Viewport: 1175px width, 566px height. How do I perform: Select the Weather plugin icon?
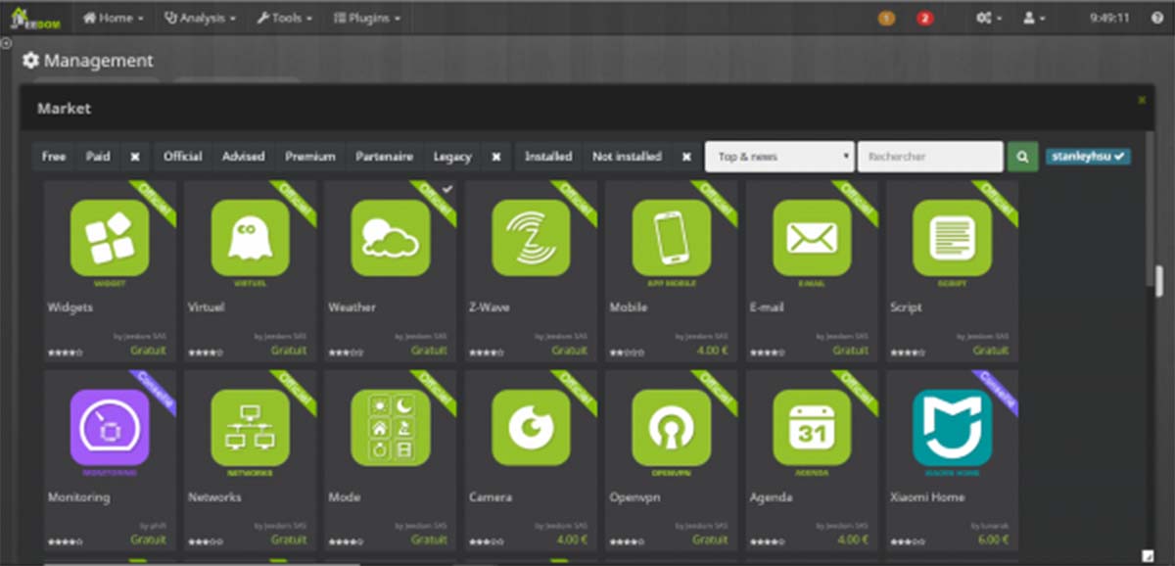pyautogui.click(x=389, y=238)
